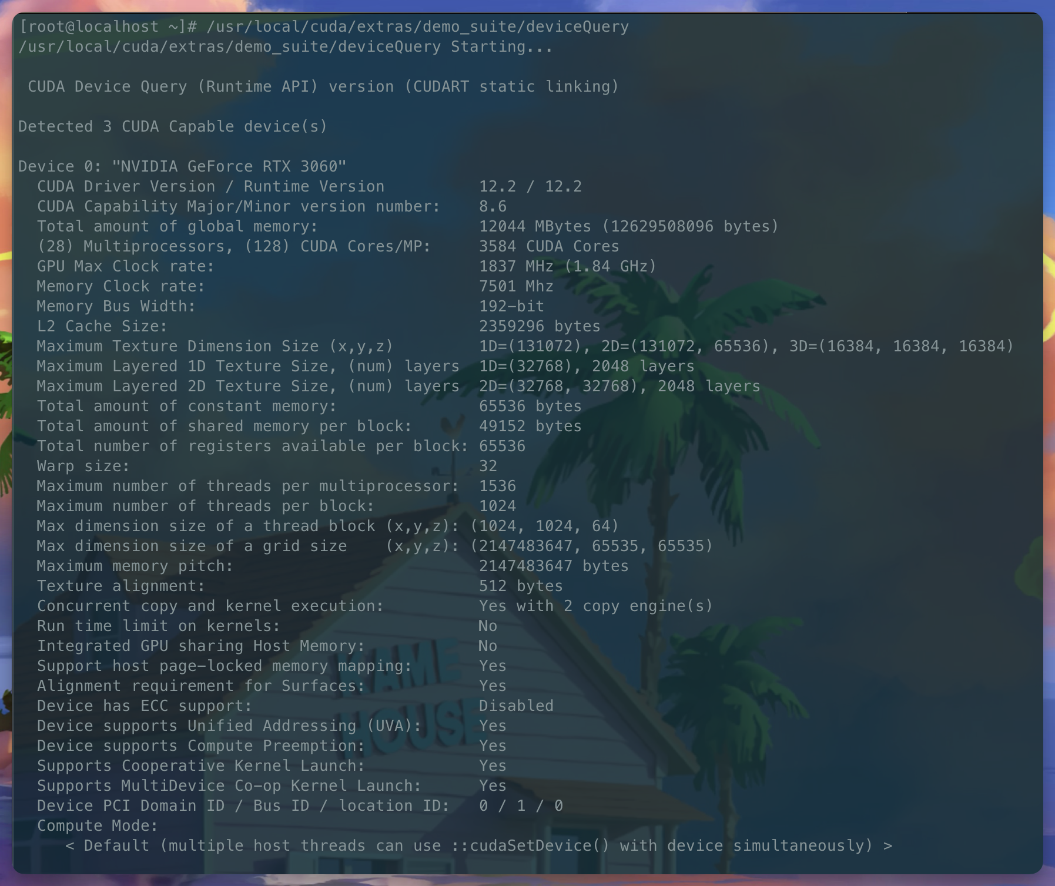Screen dimensions: 1055x886
Task: Click '65536 bytes' constant memory value
Action: [530, 407]
